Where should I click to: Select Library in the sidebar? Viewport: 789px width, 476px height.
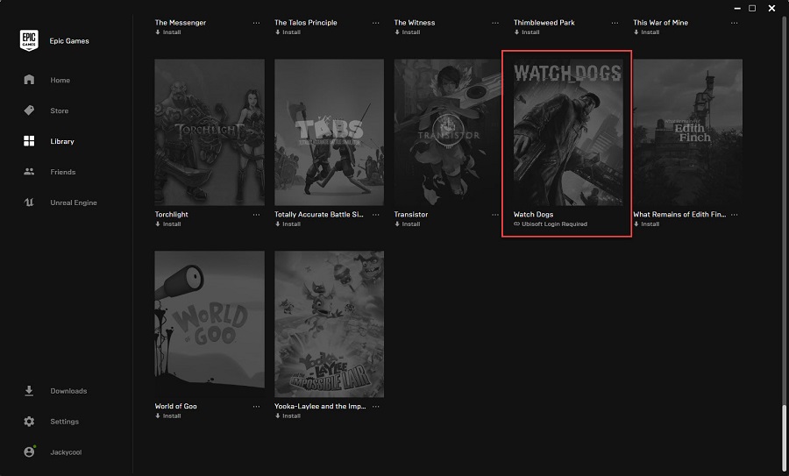(62, 141)
